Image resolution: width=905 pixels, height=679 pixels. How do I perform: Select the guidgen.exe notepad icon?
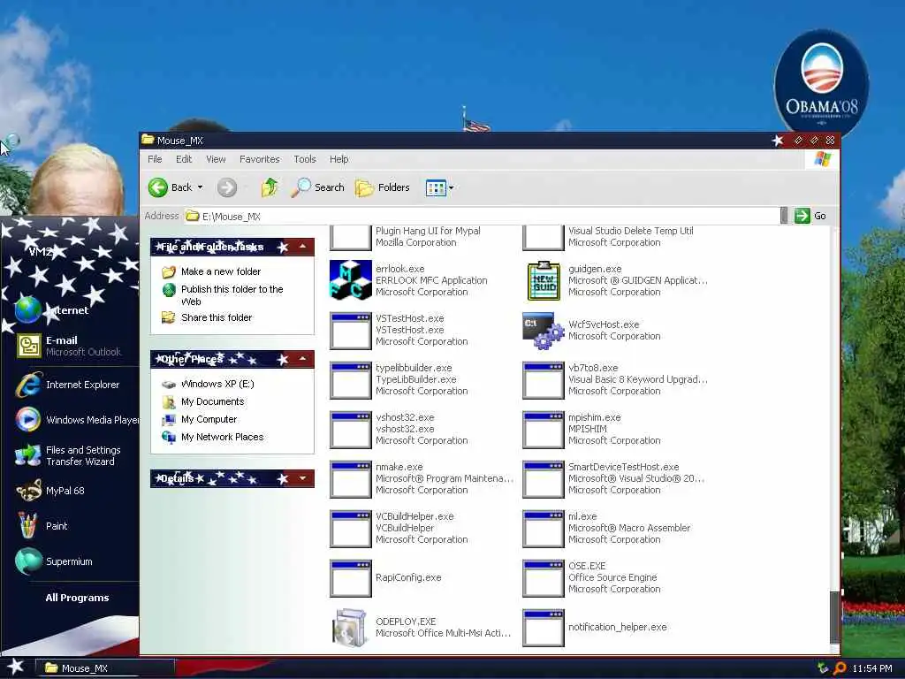pyautogui.click(x=544, y=280)
